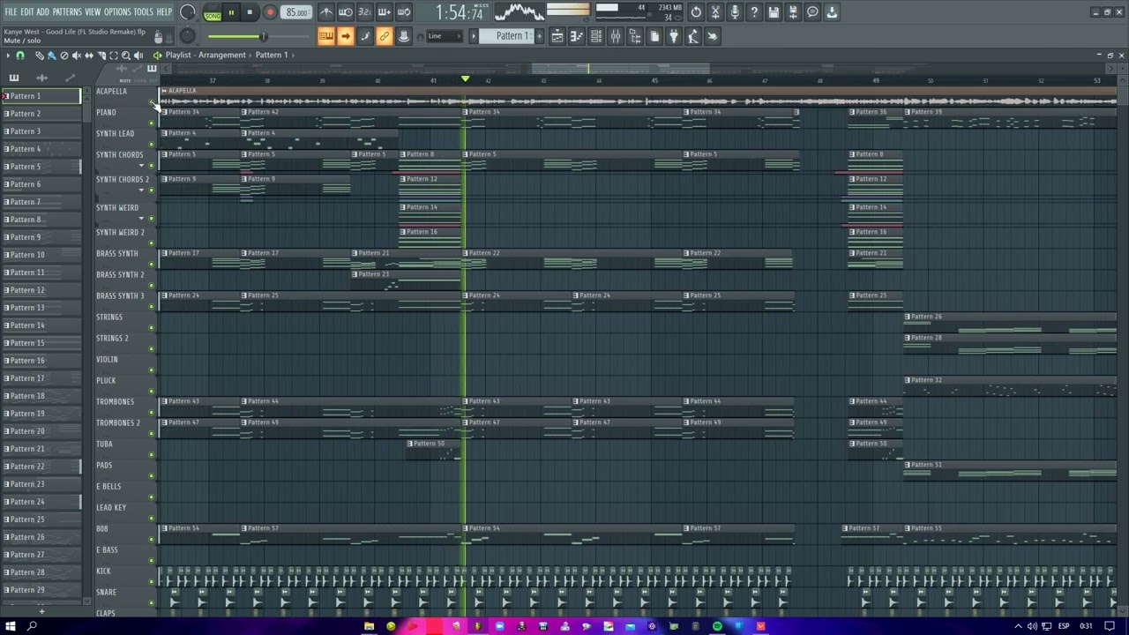
Task: Open the OPTIONS menu
Action: [x=117, y=11]
